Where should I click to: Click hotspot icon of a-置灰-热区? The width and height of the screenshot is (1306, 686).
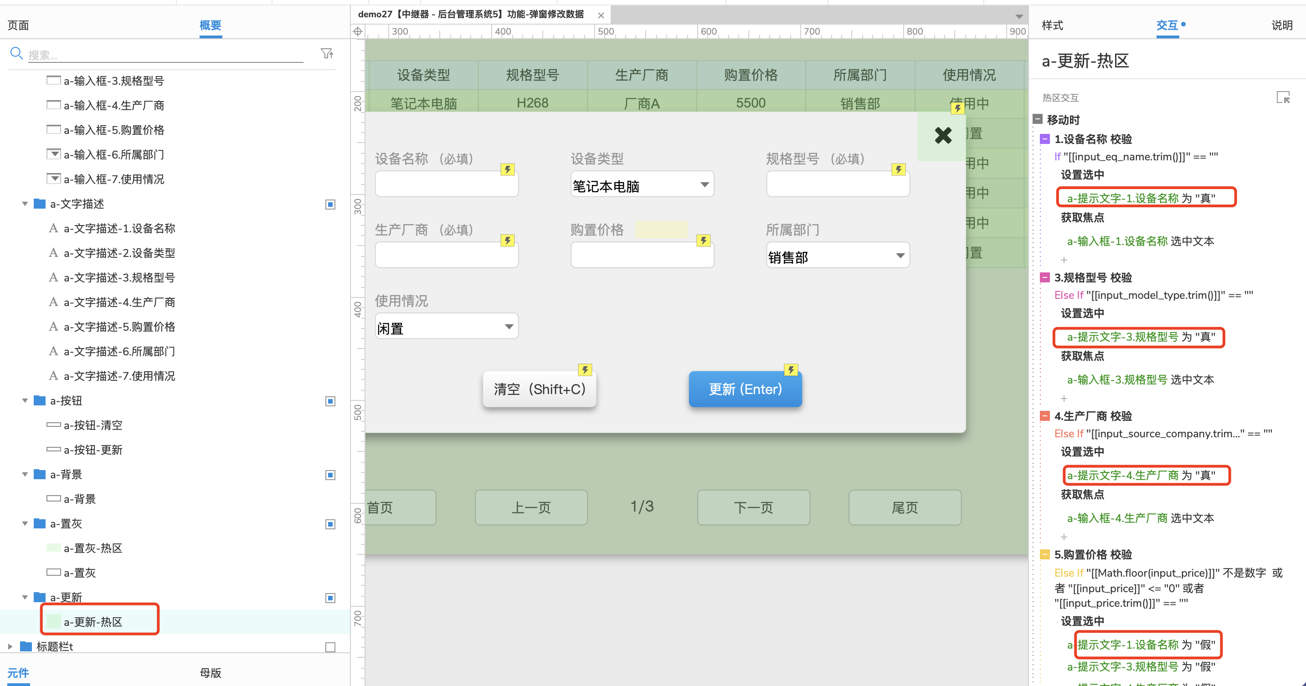point(53,548)
